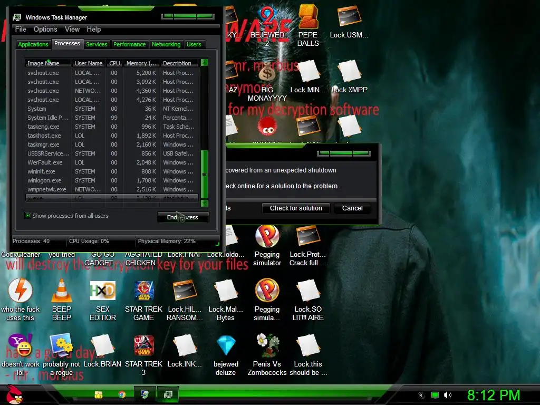Screen dimensions: 540x405
Task: Click the Angry Birds start button
Action: tap(14, 394)
